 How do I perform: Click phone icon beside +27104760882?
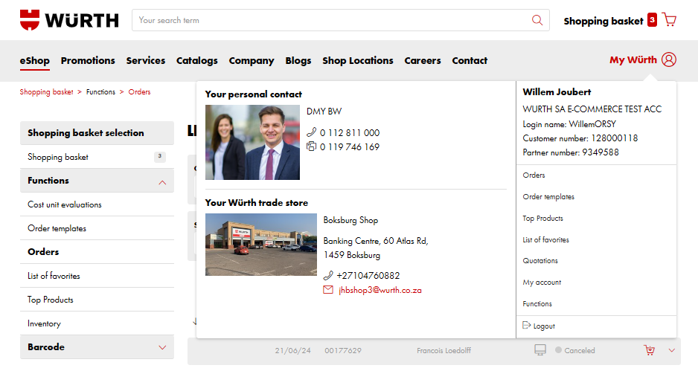pyautogui.click(x=328, y=275)
